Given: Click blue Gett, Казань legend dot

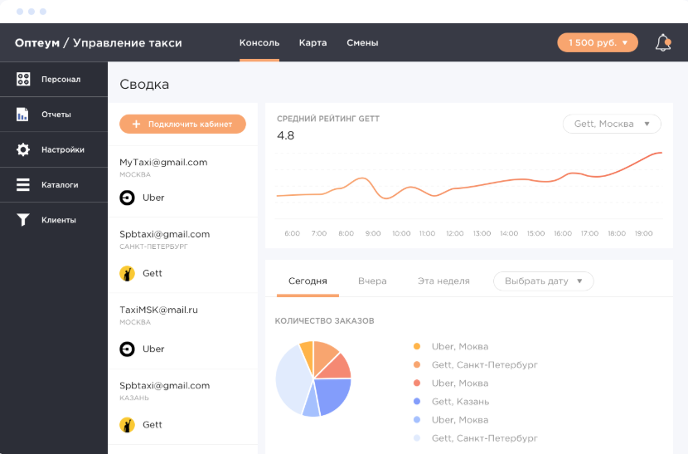Looking at the screenshot, I should pos(416,402).
